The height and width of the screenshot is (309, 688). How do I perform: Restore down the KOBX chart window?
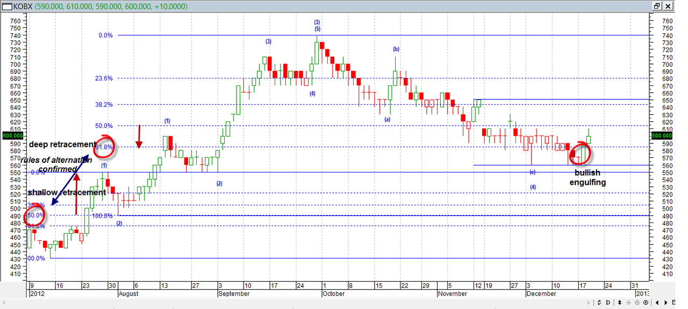point(657,6)
